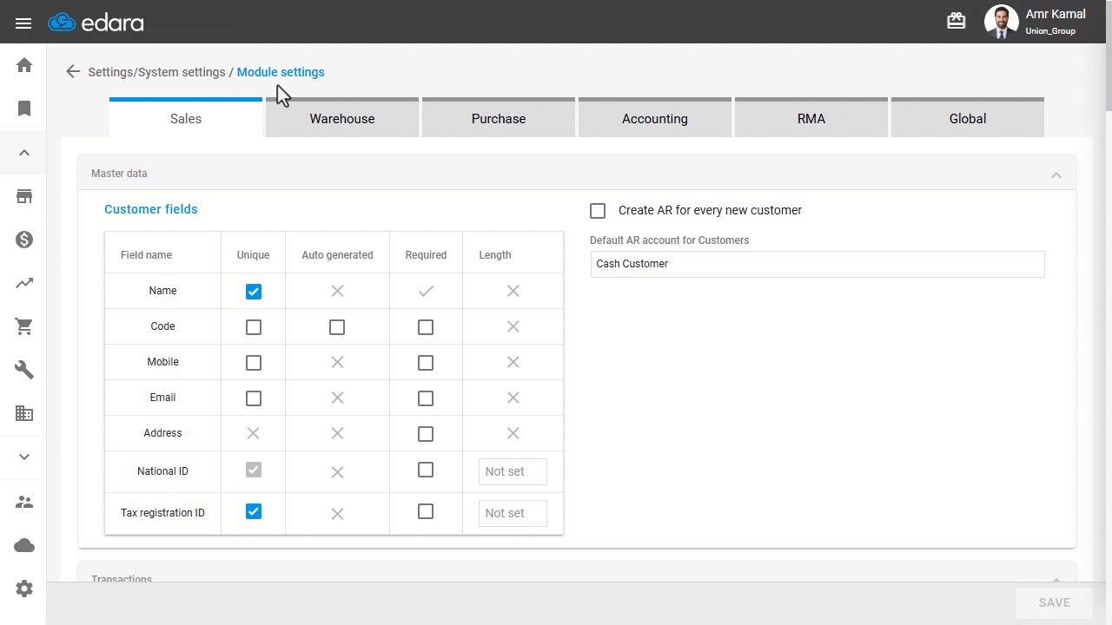1112x625 pixels.
Task: Open the trending chart sidebar icon
Action: pyautogui.click(x=24, y=283)
